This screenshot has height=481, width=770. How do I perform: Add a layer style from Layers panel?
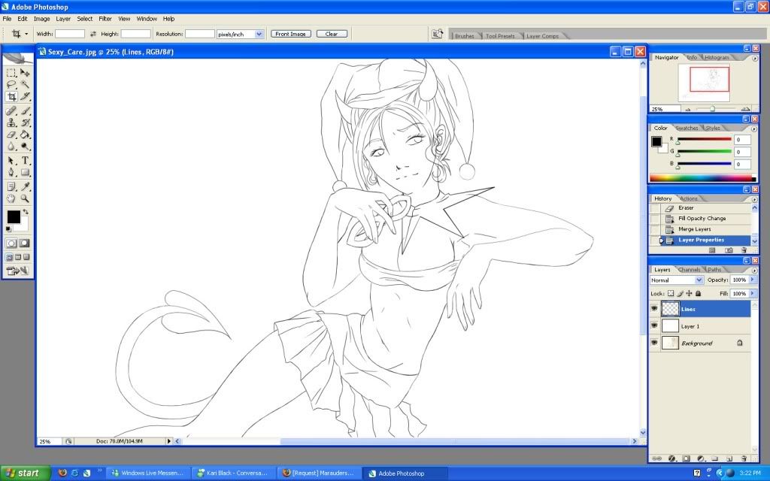[671, 458]
